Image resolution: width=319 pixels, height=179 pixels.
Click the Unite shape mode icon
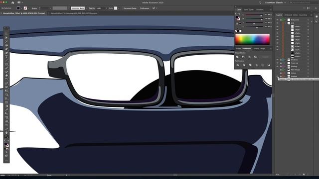(x=237, y=57)
